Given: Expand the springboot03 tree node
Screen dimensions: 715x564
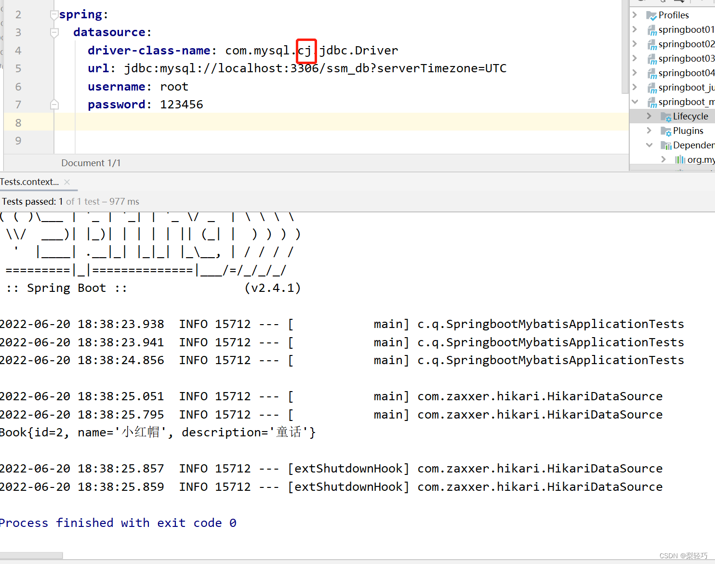Looking at the screenshot, I should pyautogui.click(x=635, y=58).
